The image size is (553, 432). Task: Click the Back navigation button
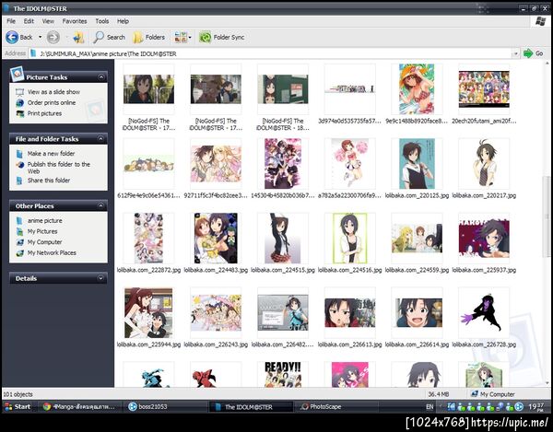[19, 37]
